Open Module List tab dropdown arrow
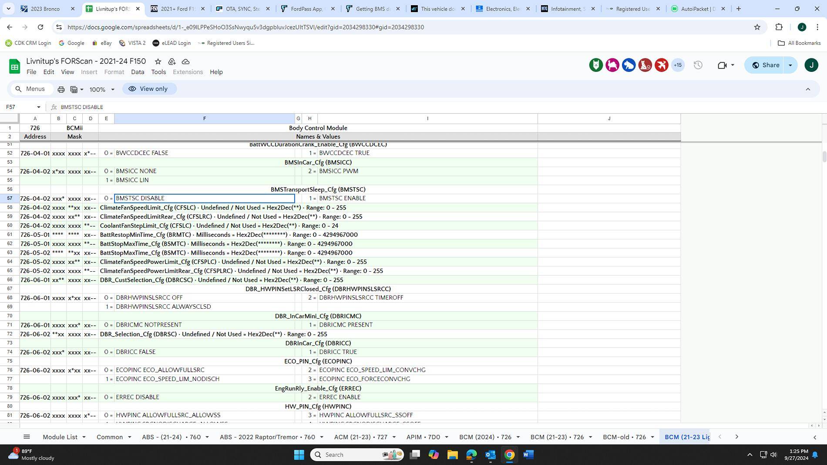The image size is (827, 465). click(84, 437)
